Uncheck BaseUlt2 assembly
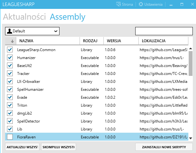 pyautogui.click(x=10, y=65)
